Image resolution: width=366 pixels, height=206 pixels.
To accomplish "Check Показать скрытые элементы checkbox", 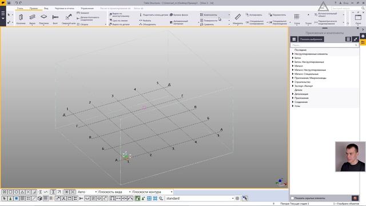I will [292, 198].
